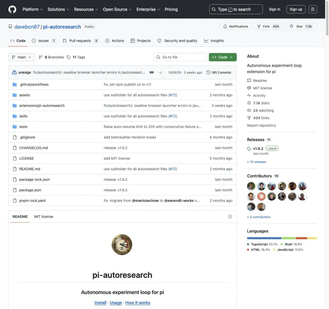The image size is (329, 309).
Task: Open the main branch selector dropdown
Action: point(22,57)
